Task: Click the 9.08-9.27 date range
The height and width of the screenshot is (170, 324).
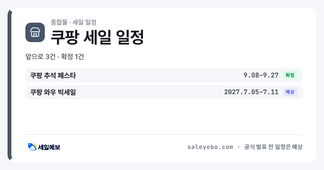Action: point(261,75)
